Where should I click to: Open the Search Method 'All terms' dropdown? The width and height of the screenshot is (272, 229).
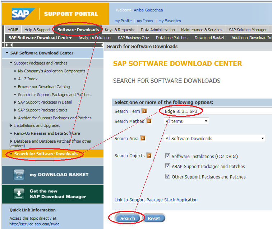(186, 121)
